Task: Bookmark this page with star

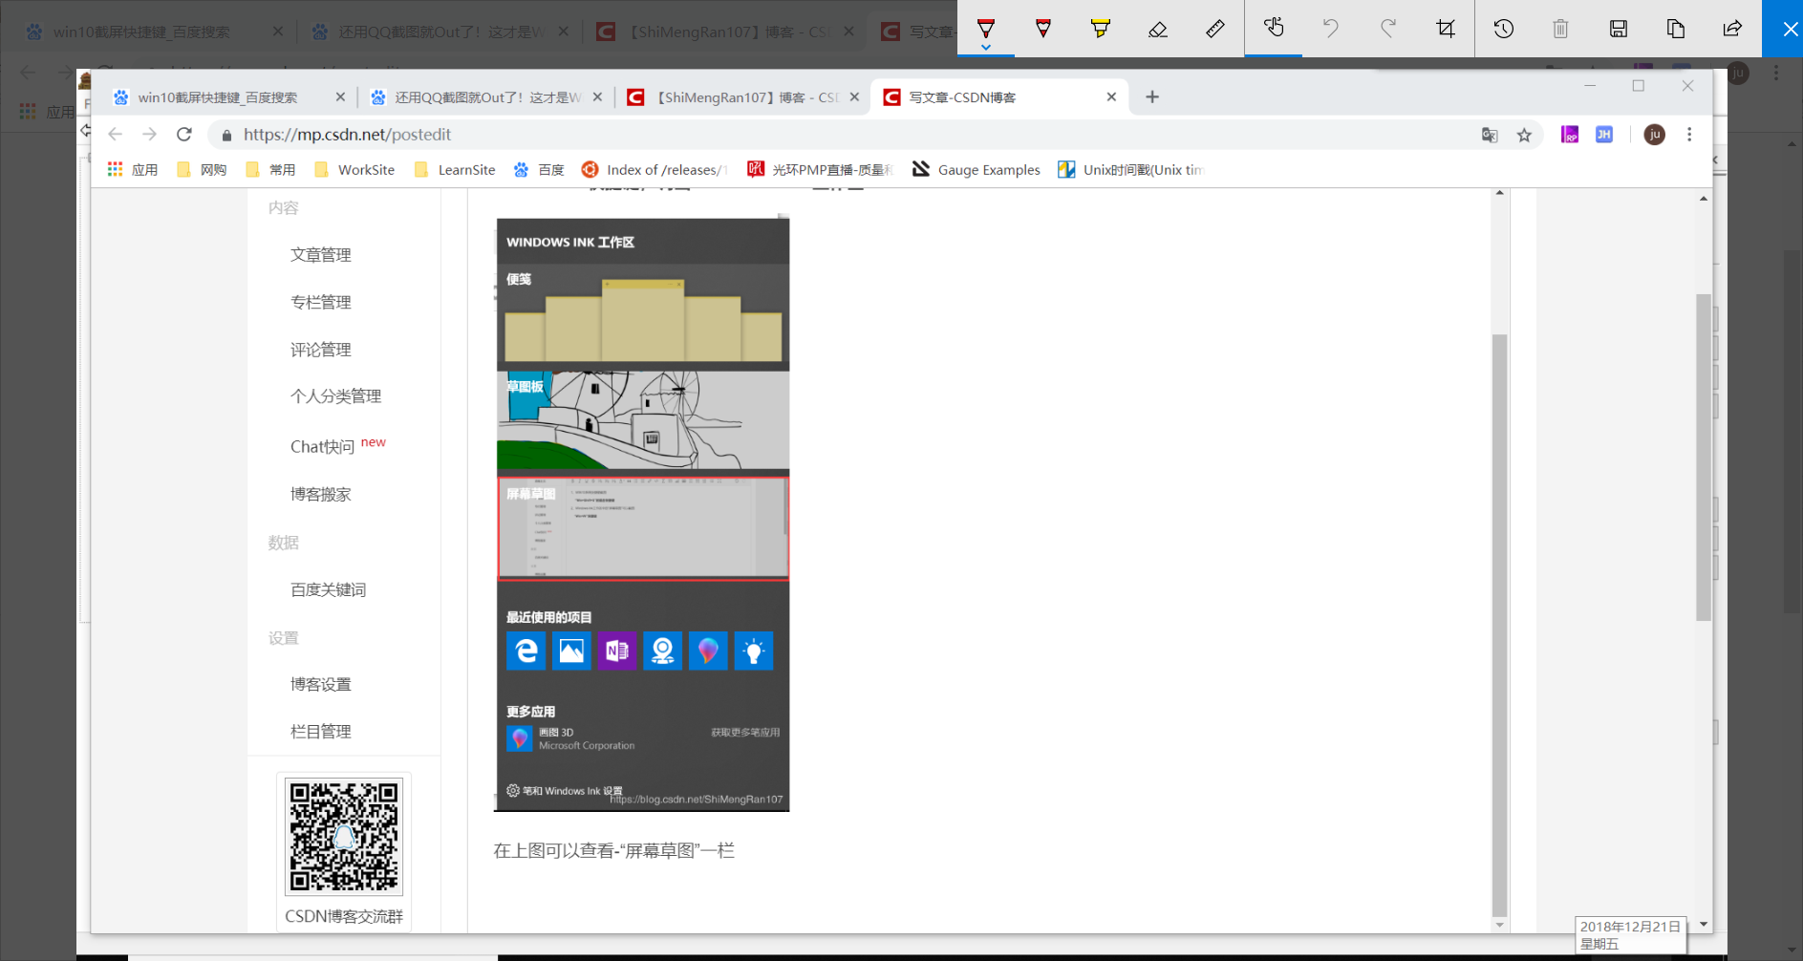Action: (x=1524, y=135)
